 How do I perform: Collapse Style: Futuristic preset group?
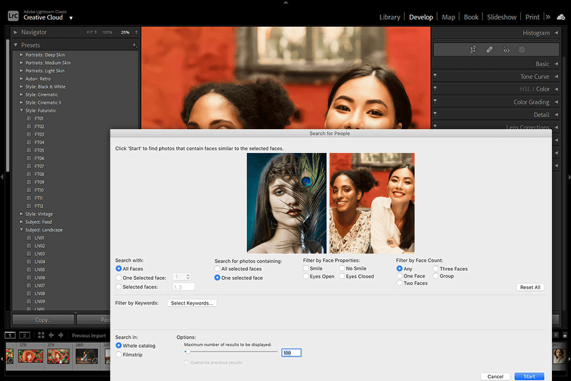pyautogui.click(x=21, y=111)
